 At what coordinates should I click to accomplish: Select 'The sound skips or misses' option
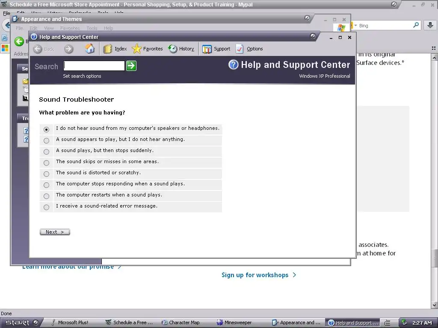click(46, 163)
